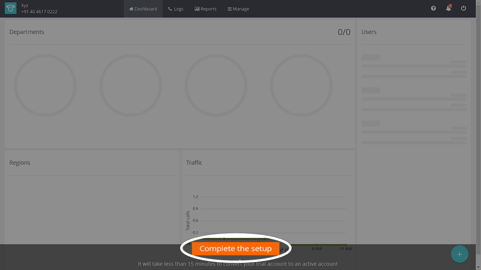Click the second department circle placeholder
This screenshot has width=481, height=270.
tap(130, 85)
